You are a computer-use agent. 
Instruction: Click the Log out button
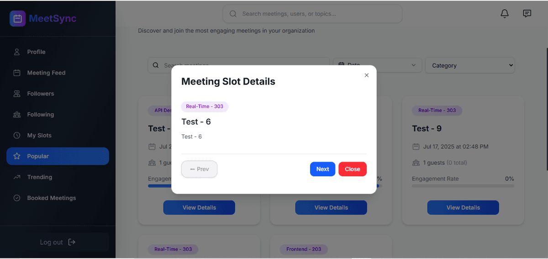point(58,242)
